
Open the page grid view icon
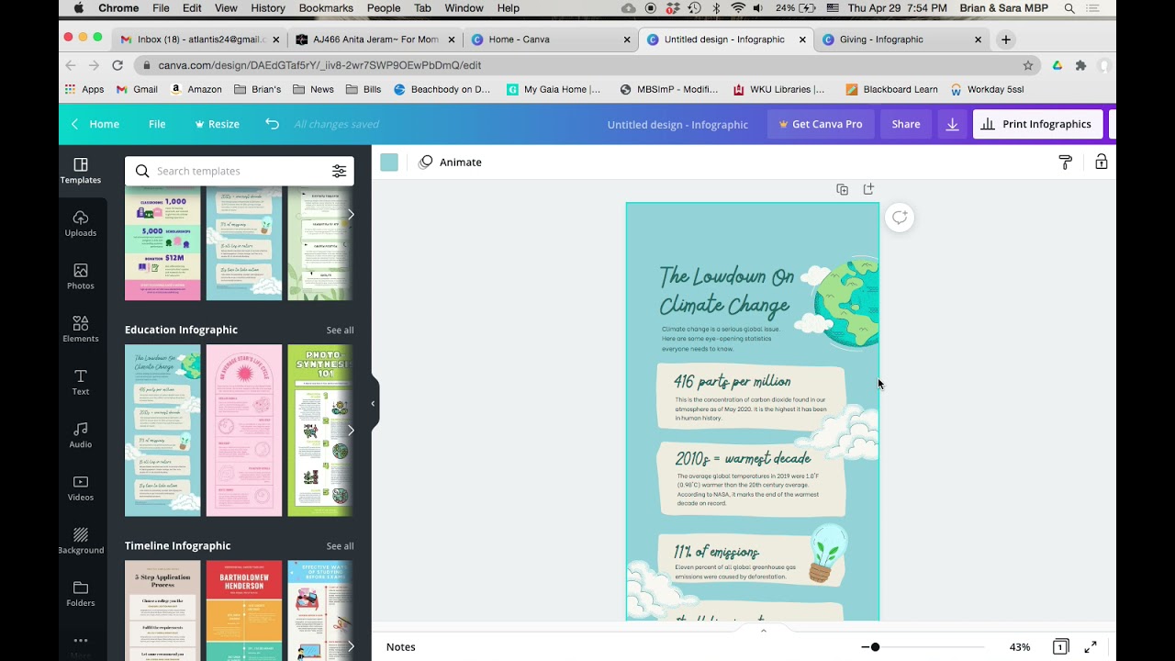[1060, 647]
